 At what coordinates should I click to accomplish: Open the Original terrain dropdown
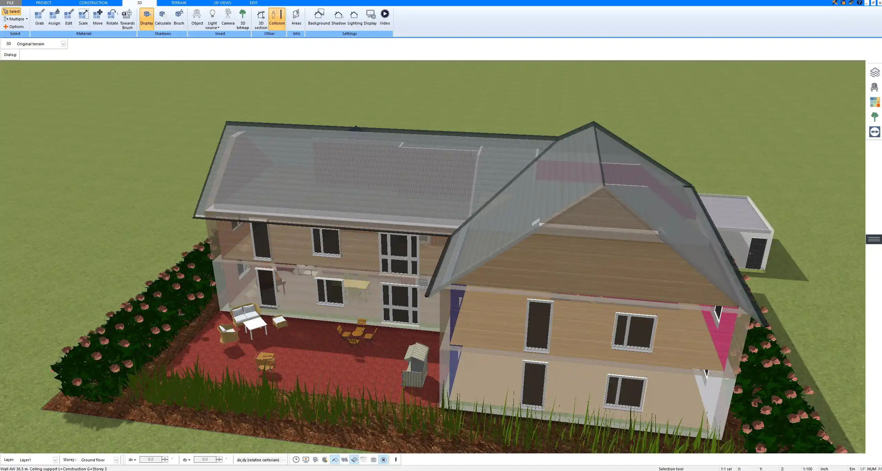point(64,44)
